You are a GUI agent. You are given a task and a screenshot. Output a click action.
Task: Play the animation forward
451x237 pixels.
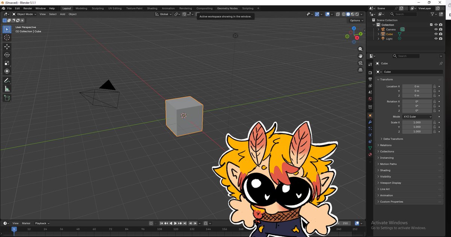(x=176, y=223)
